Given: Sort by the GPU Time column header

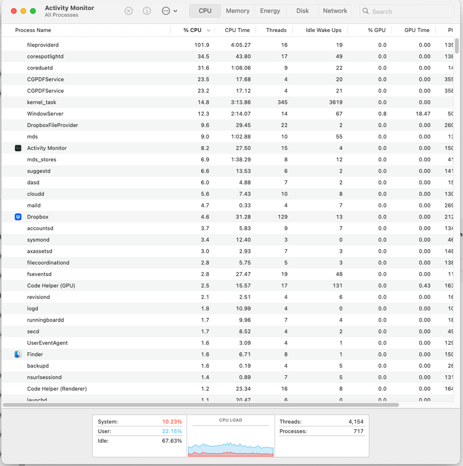Looking at the screenshot, I should [x=416, y=30].
